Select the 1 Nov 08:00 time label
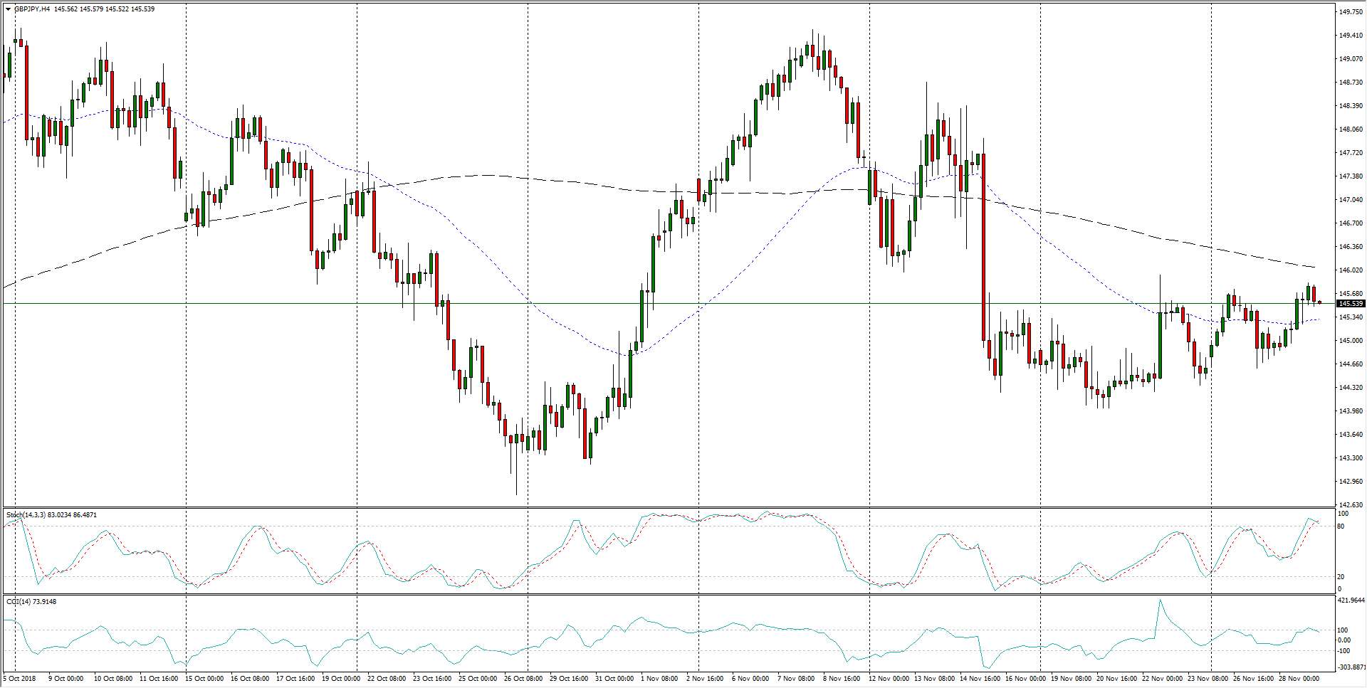Image resolution: width=1367 pixels, height=688 pixels. click(x=659, y=678)
